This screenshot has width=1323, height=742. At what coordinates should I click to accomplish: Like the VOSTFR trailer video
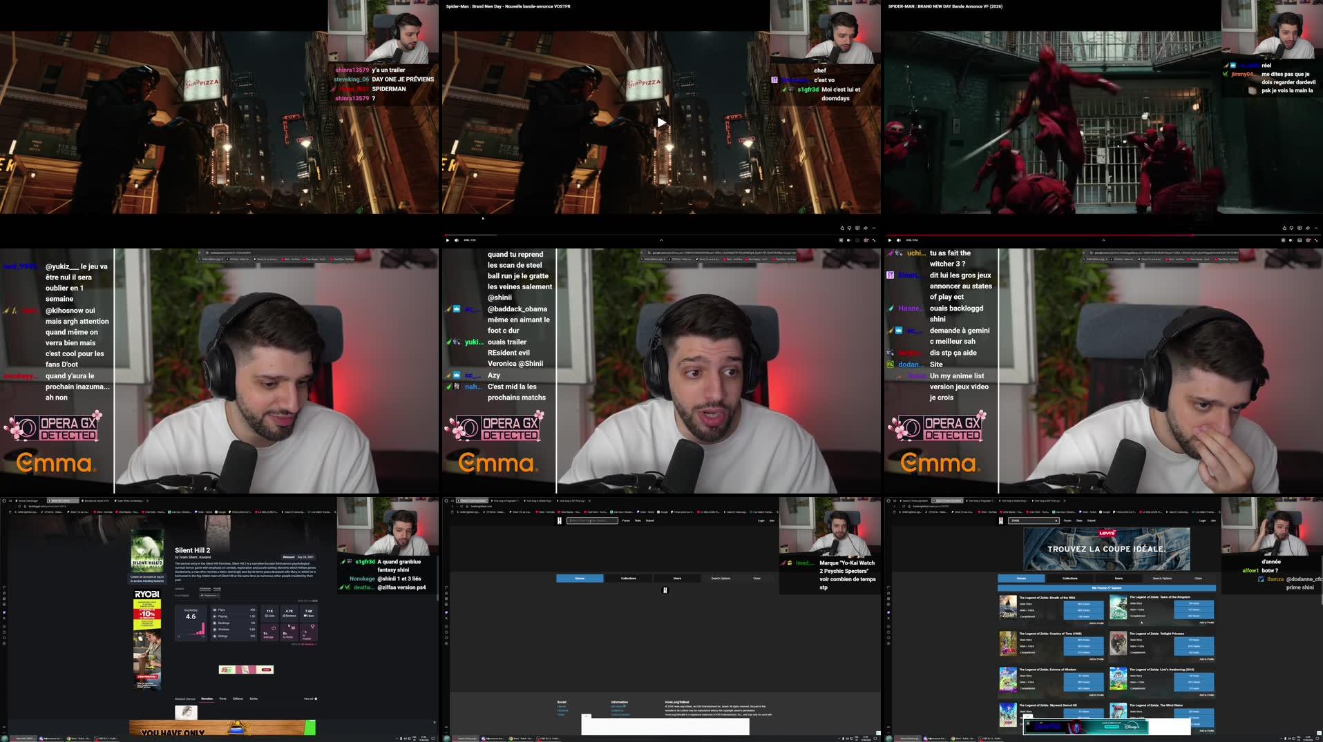click(x=842, y=228)
